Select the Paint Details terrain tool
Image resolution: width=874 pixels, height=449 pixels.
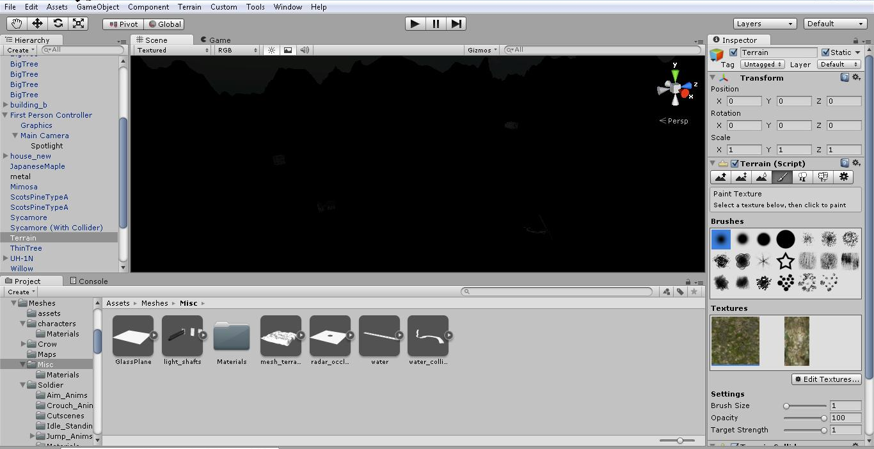click(823, 177)
